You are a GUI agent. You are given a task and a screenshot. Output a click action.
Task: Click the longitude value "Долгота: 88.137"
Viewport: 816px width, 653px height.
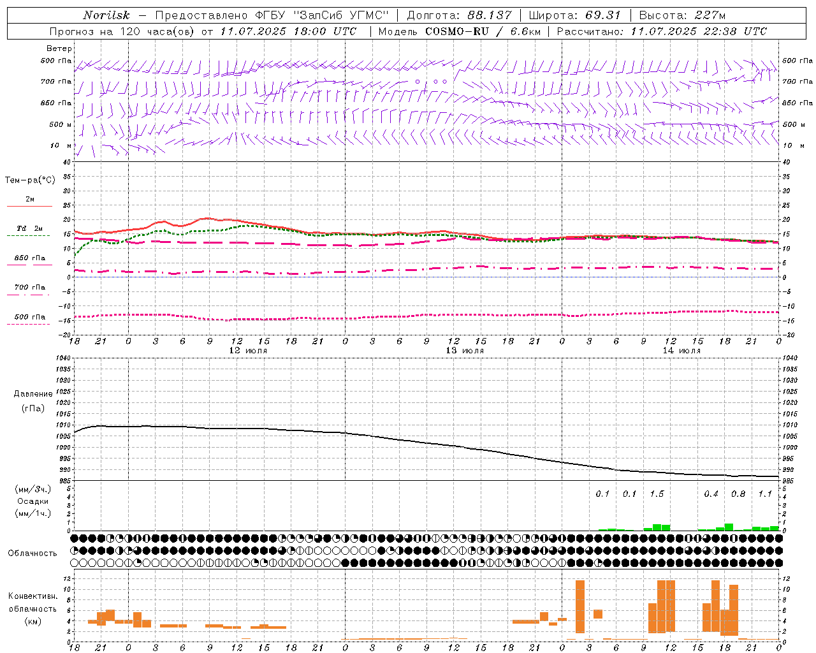point(459,15)
